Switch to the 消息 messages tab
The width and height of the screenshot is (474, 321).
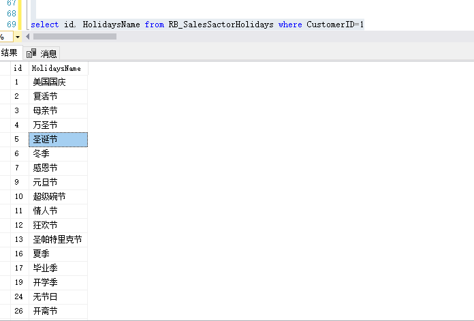click(x=42, y=54)
